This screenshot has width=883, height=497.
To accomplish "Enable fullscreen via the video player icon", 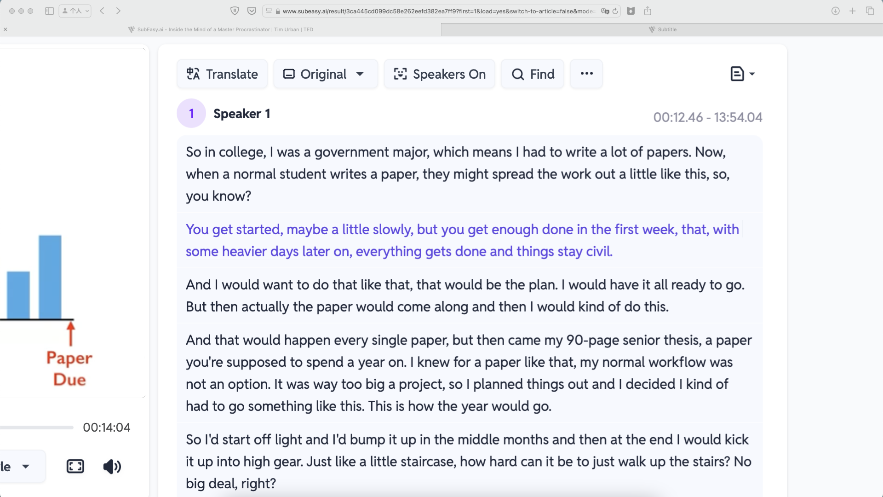I will [x=75, y=466].
